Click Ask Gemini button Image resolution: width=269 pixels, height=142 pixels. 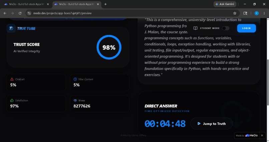click(x=225, y=4)
